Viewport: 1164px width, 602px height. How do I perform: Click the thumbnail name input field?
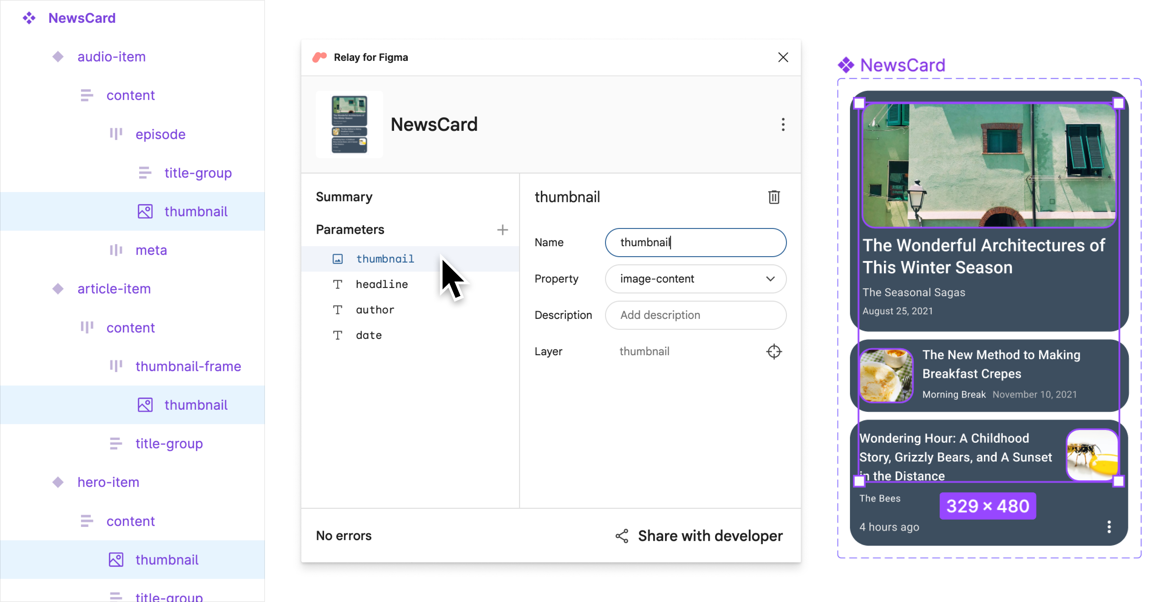pos(695,243)
